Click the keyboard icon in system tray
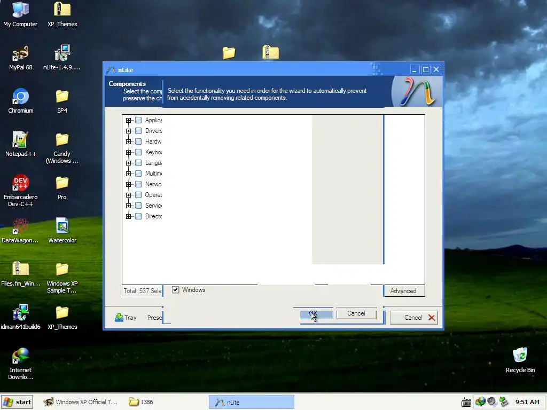The width and height of the screenshot is (547, 410). click(x=466, y=403)
